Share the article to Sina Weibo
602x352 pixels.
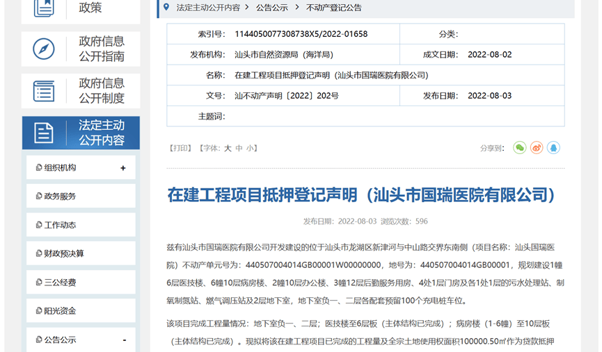[x=537, y=148]
